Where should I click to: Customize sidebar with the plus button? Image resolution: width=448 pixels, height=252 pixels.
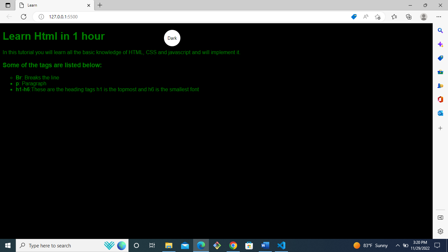pyautogui.click(x=440, y=128)
